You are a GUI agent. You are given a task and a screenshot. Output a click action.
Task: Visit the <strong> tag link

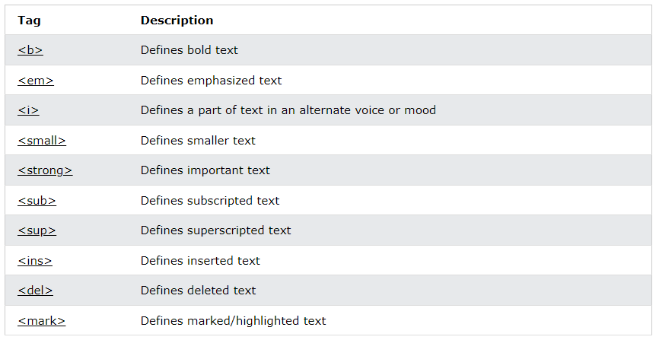(45, 170)
